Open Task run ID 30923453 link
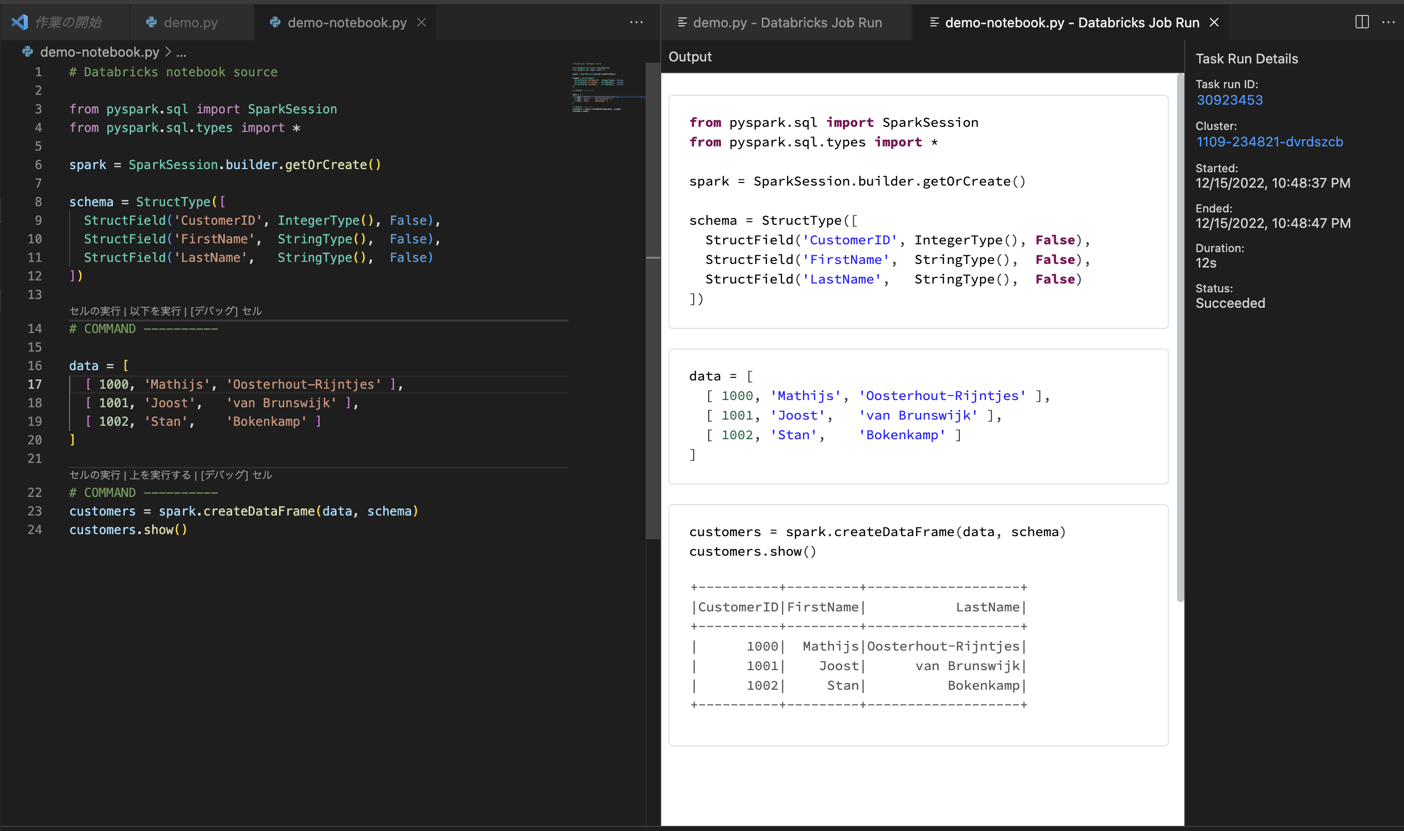The image size is (1404, 831). 1229,99
